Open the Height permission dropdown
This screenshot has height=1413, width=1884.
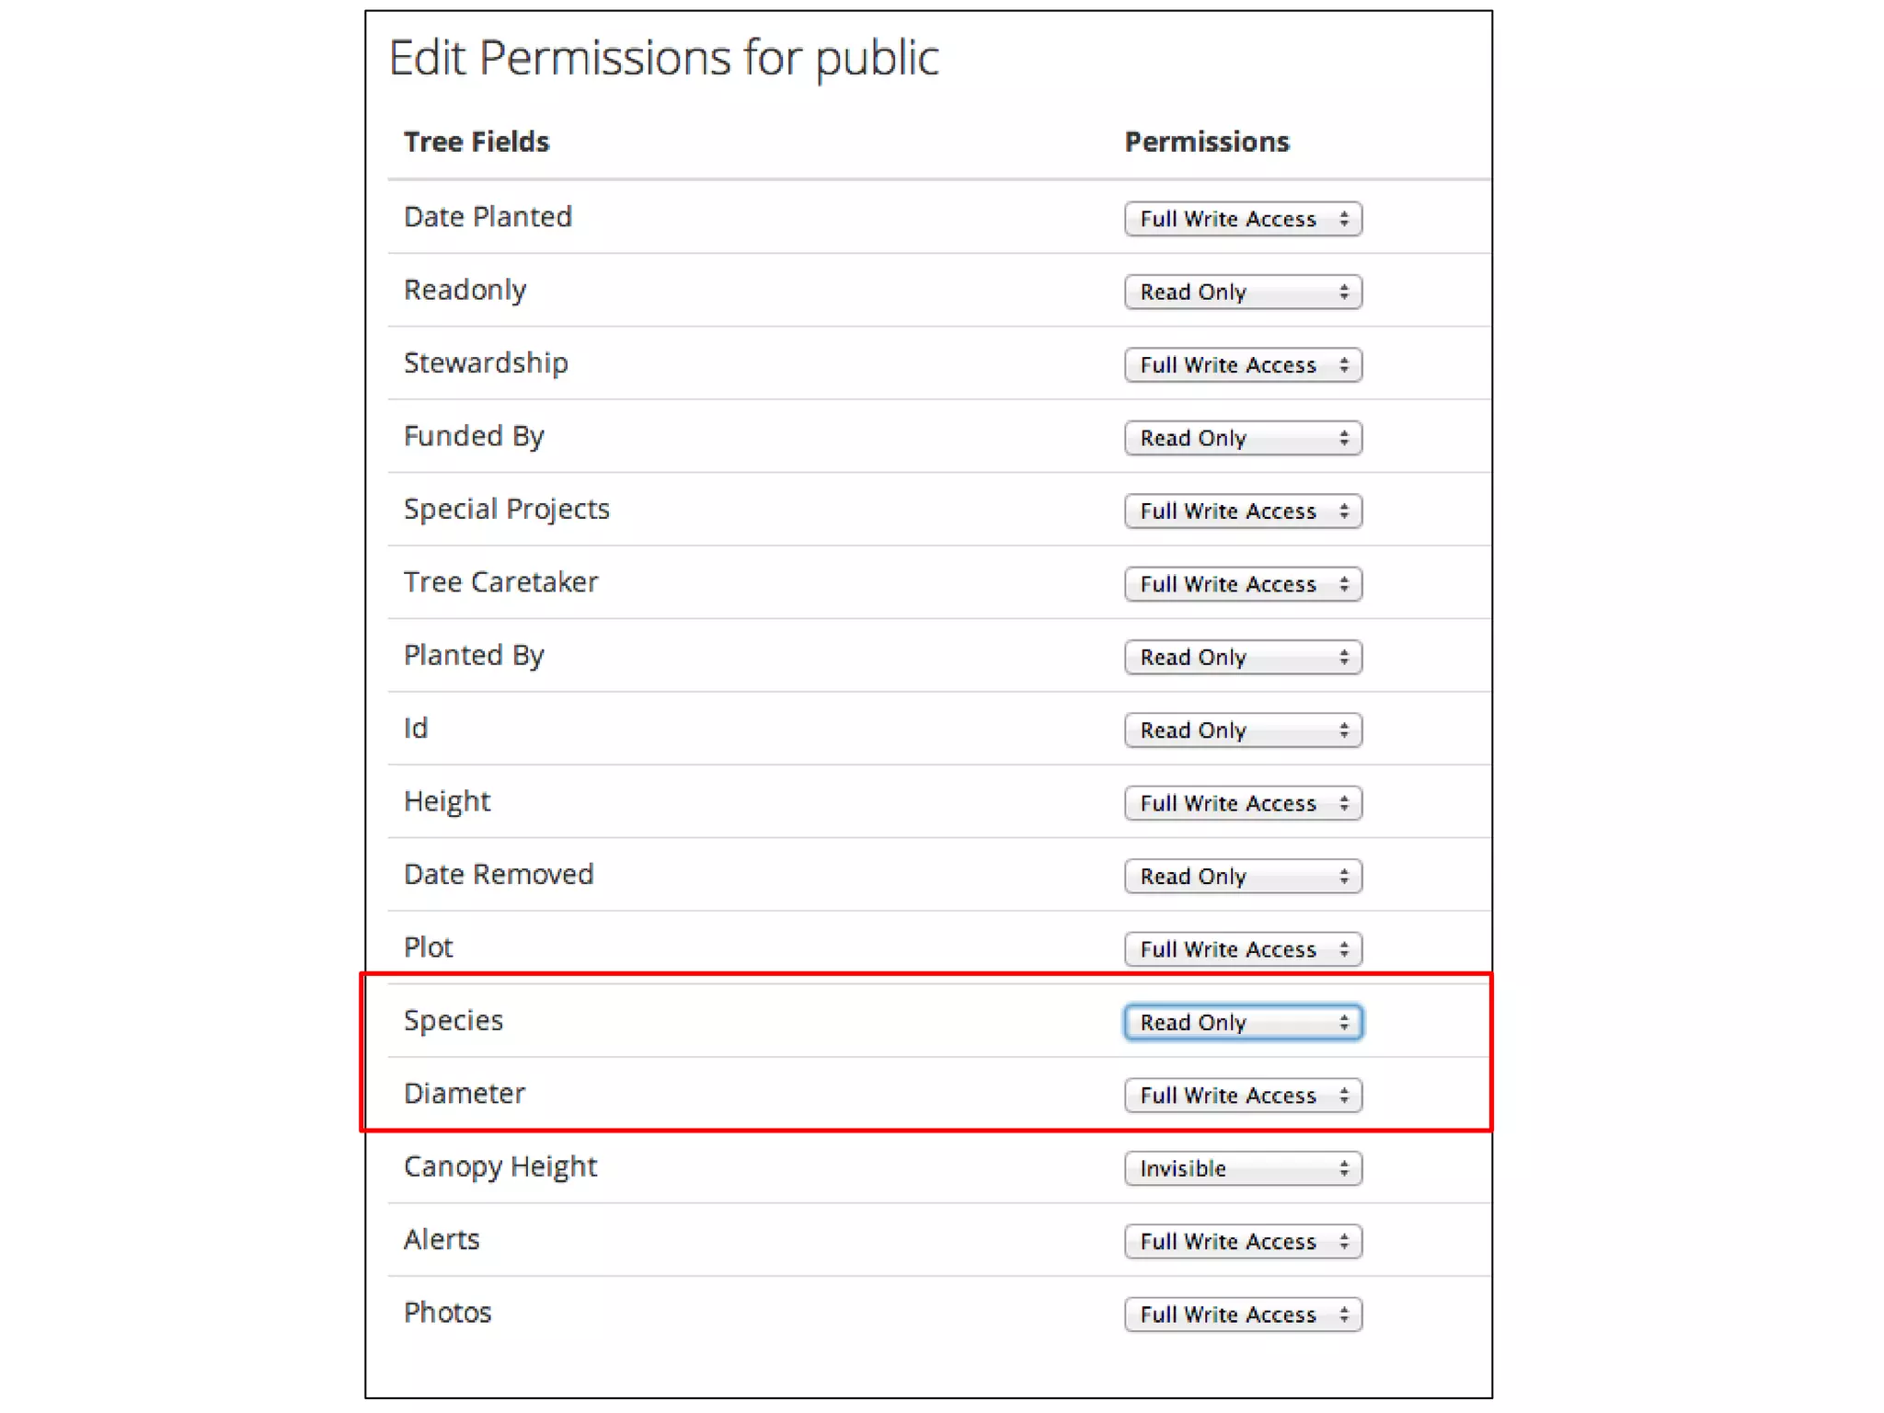pyautogui.click(x=1242, y=803)
